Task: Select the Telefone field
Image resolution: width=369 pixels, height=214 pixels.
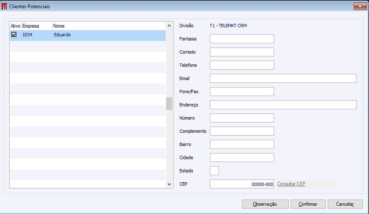Action: pos(242,65)
